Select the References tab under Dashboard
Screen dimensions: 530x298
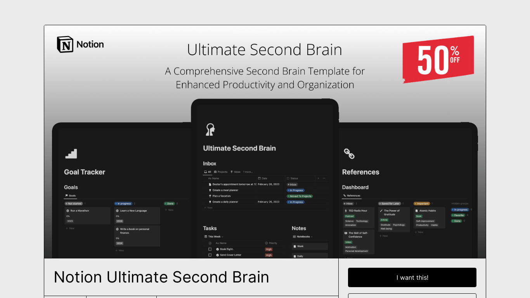coord(352,196)
